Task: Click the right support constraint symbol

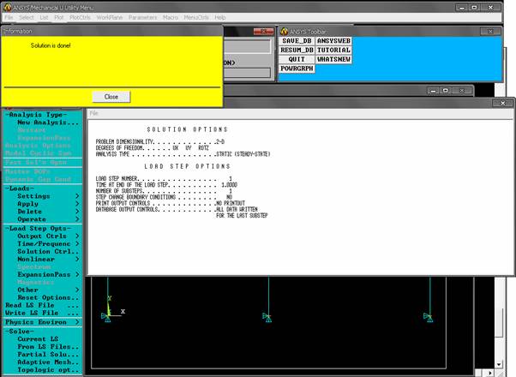Action: 428,317
